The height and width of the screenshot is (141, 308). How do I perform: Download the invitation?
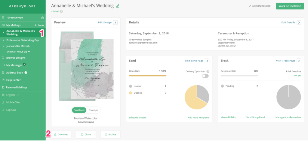click(61, 134)
